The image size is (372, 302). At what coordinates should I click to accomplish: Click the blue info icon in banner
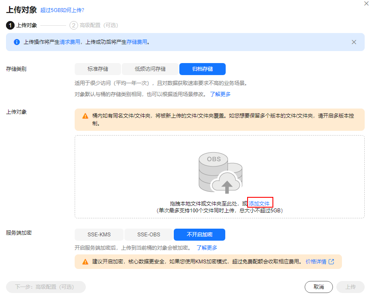[17, 42]
